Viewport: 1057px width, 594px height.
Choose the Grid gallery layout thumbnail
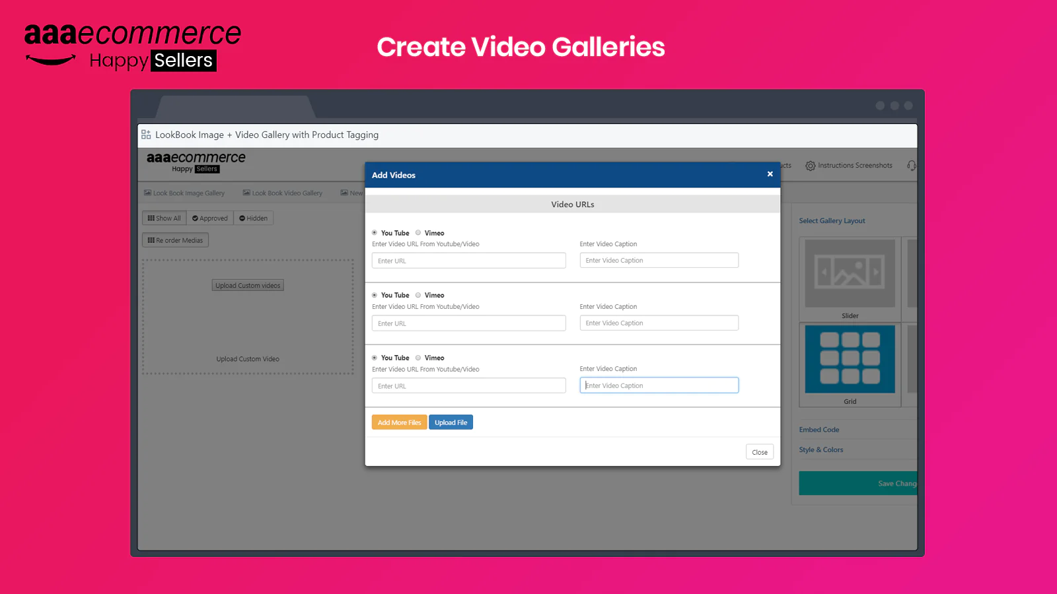tap(850, 359)
